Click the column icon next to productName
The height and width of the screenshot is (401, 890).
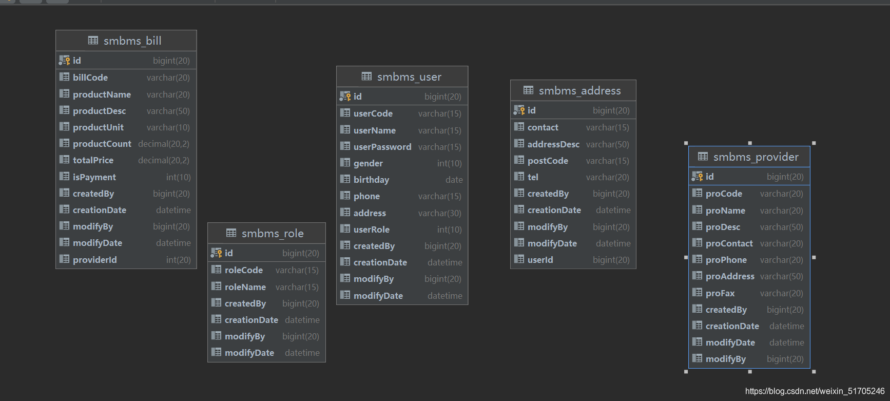pos(64,94)
